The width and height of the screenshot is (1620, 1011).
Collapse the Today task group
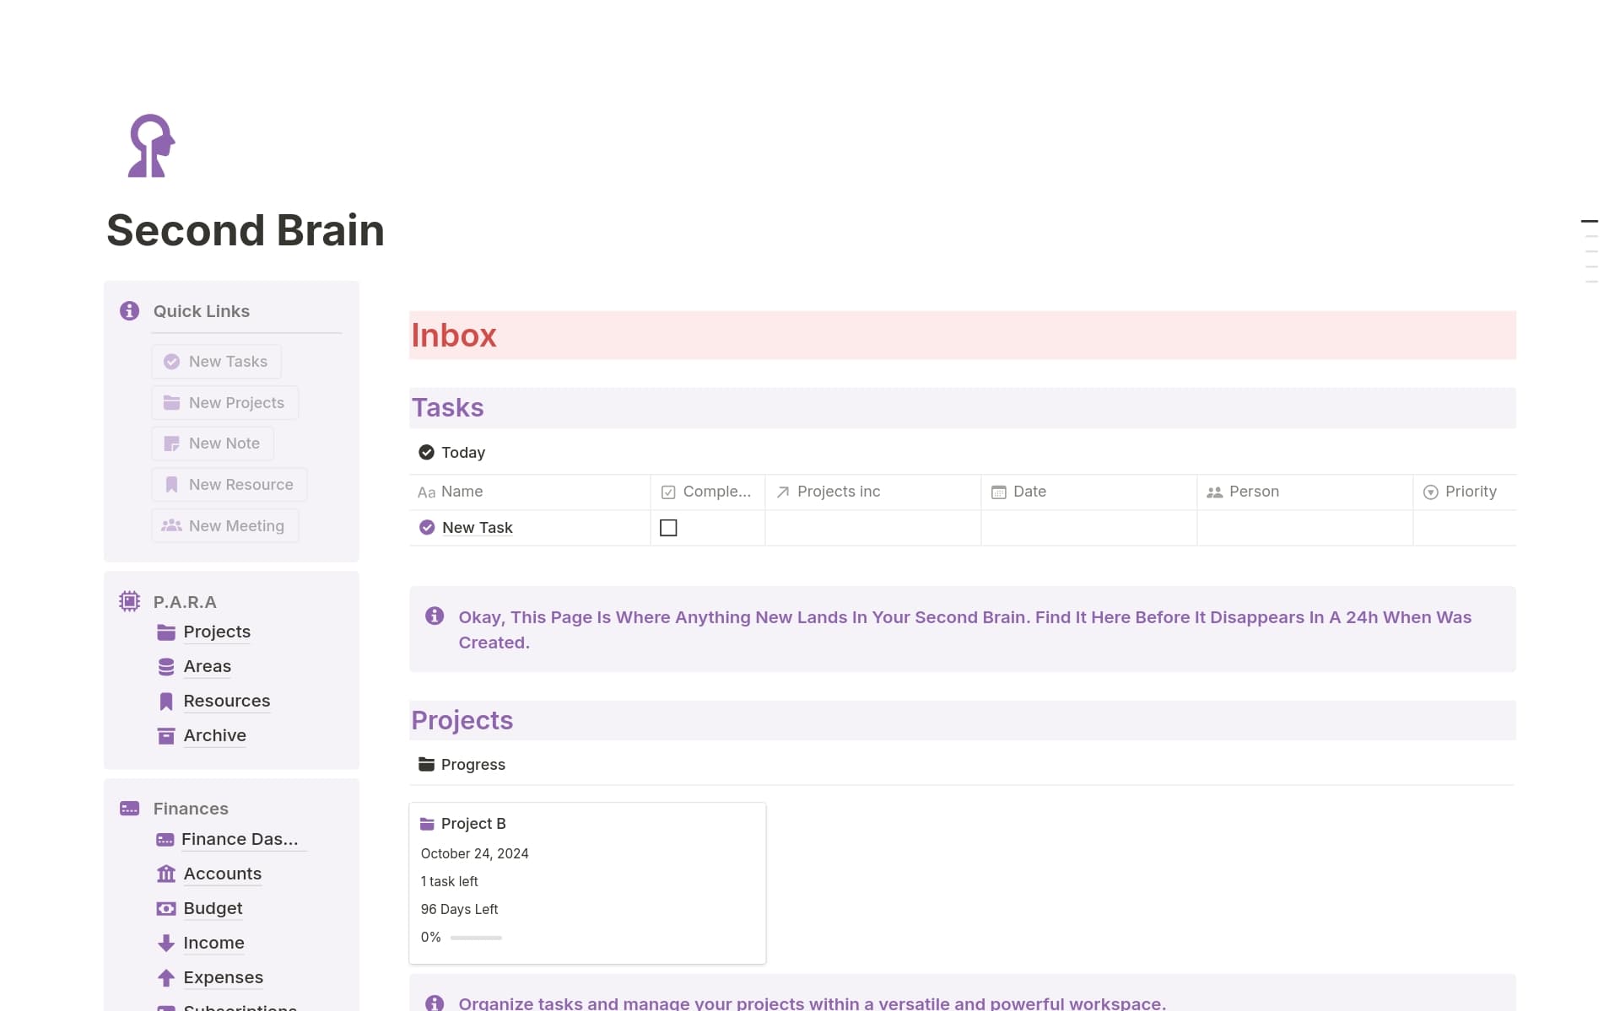pyautogui.click(x=427, y=452)
